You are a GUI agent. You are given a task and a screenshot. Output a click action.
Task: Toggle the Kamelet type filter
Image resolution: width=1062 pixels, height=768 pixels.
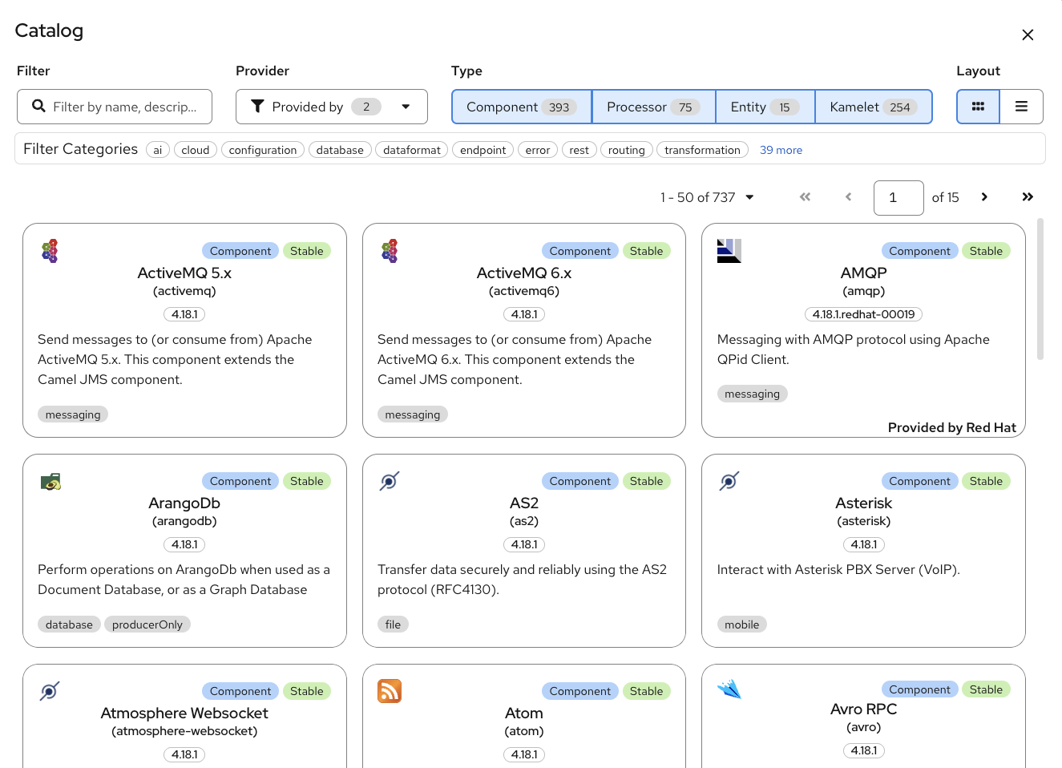click(873, 107)
